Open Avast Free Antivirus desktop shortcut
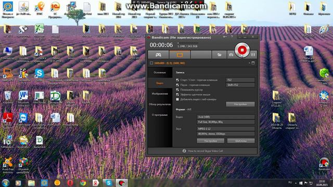 tap(8, 166)
